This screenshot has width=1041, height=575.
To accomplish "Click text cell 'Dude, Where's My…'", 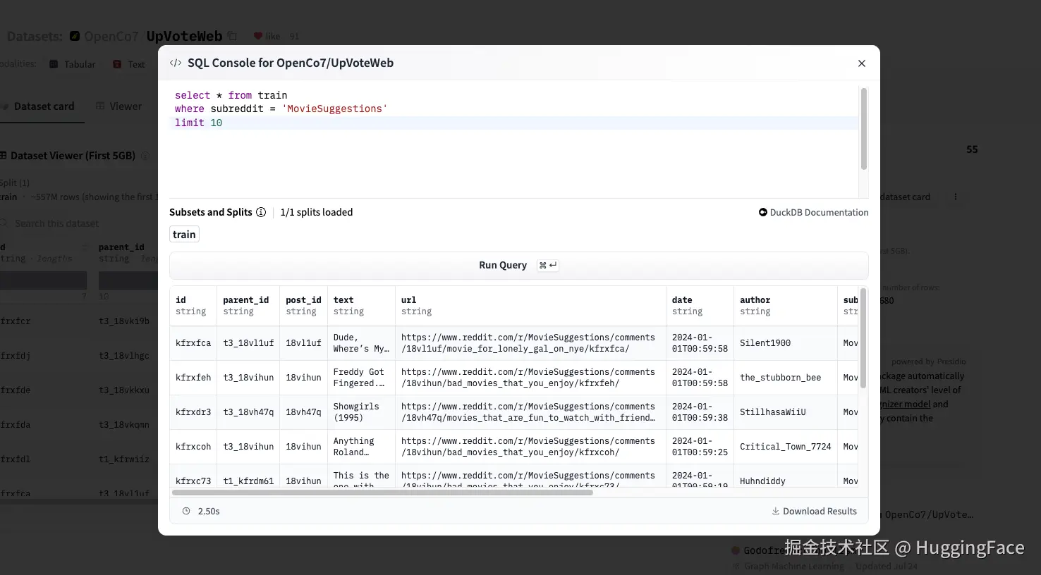I will click(x=361, y=343).
